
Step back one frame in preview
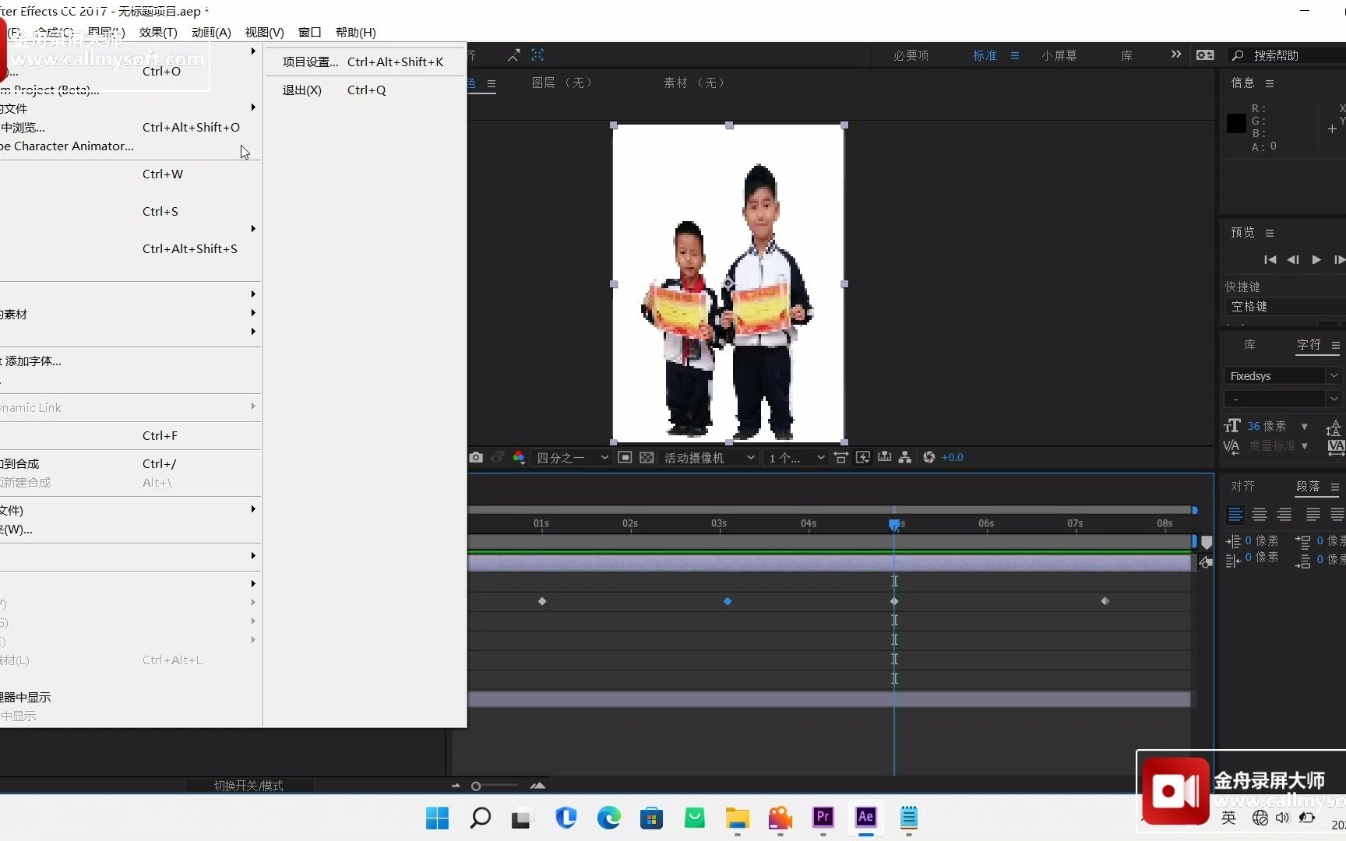point(1293,259)
